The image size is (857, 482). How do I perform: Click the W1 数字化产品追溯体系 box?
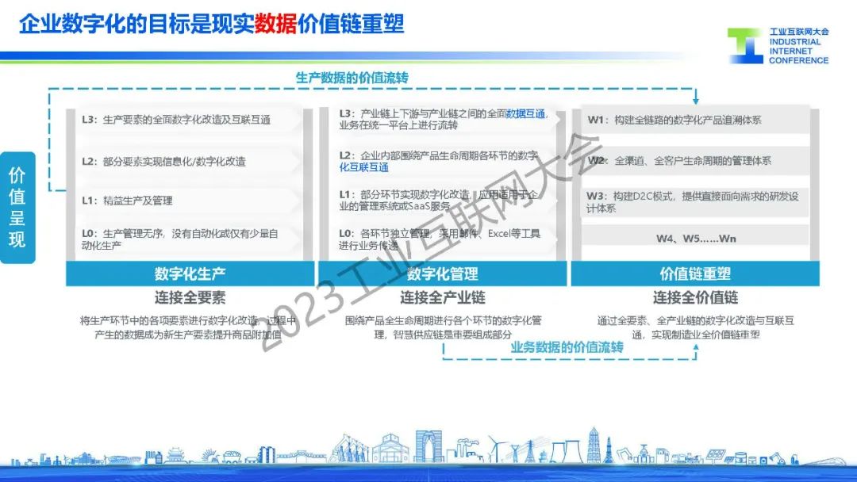click(695, 120)
